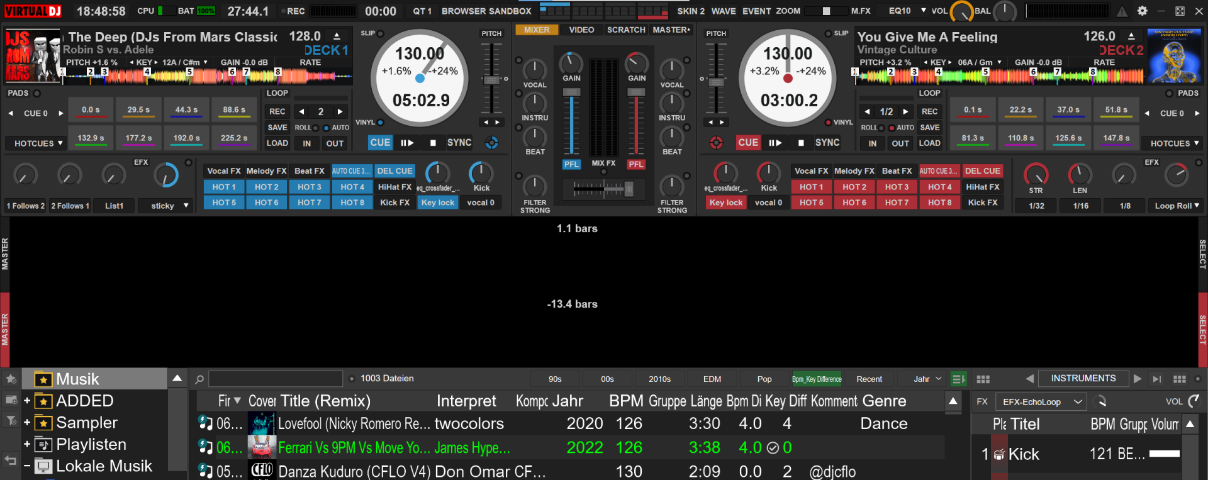
Task: Click the browser search input field
Action: [x=276, y=379]
